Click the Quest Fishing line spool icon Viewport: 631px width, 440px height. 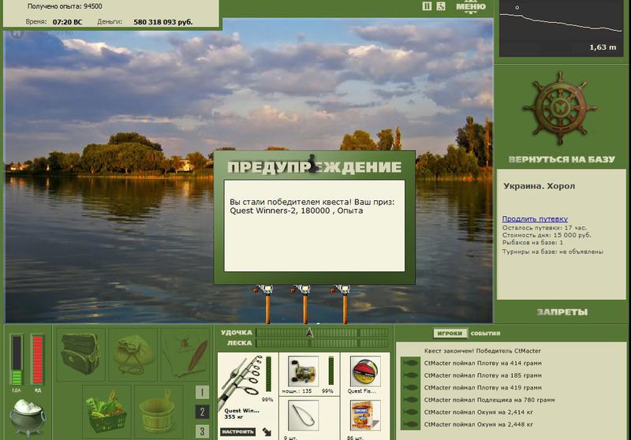[365, 371]
